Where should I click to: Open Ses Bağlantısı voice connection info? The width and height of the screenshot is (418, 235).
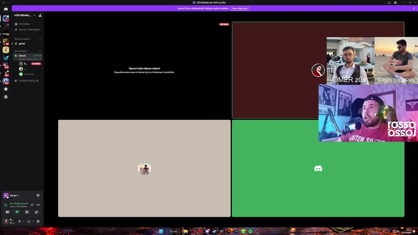coord(19,204)
